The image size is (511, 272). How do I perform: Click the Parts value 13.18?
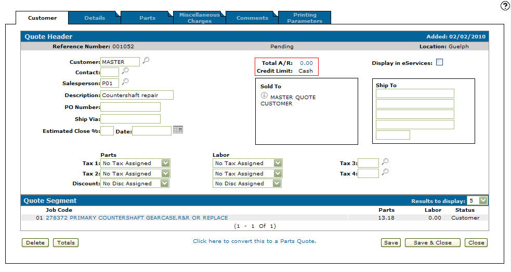[386, 217]
